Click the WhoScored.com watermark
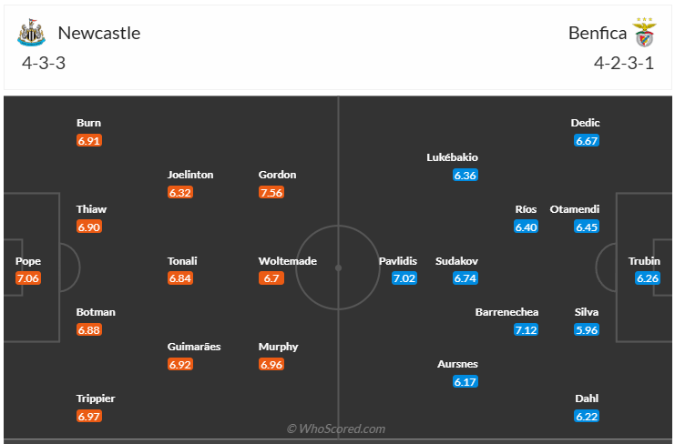Viewport: 675px width, 444px height. (x=336, y=429)
